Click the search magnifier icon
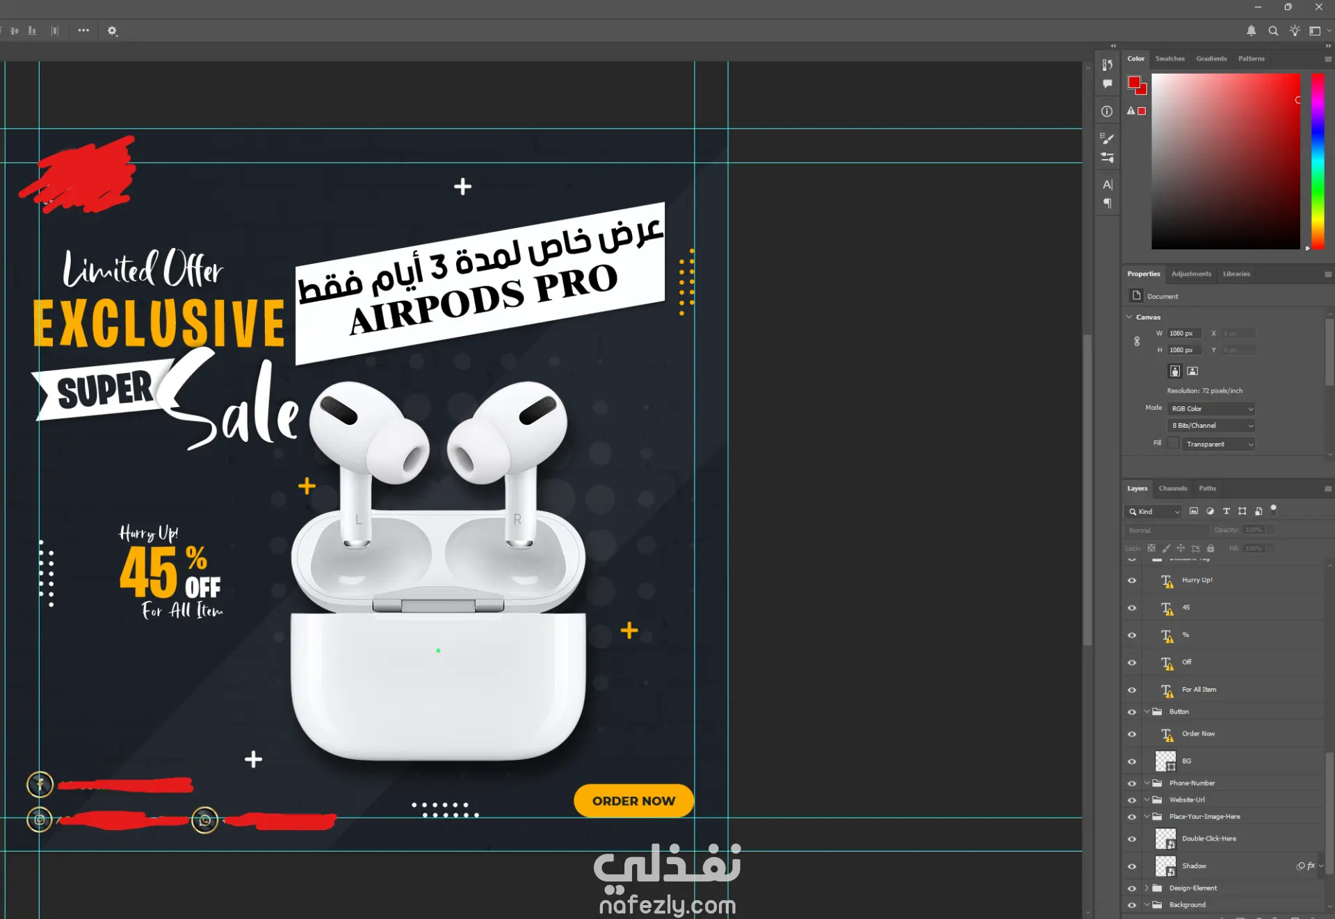This screenshot has width=1335, height=919. 1273,31
